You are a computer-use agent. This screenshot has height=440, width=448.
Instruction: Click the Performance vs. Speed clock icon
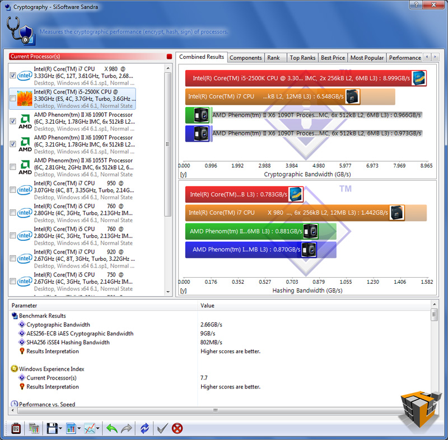(x=15, y=404)
